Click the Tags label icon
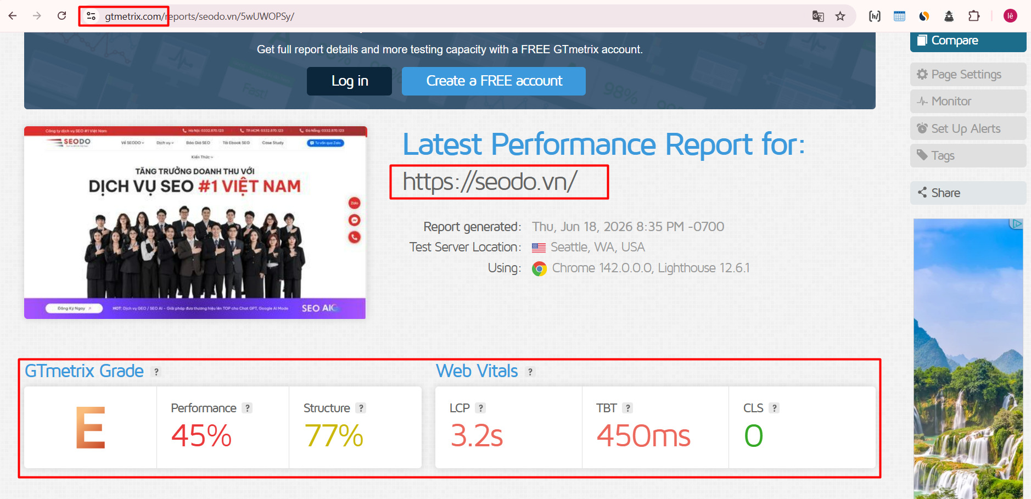The height and width of the screenshot is (499, 1031). point(922,155)
